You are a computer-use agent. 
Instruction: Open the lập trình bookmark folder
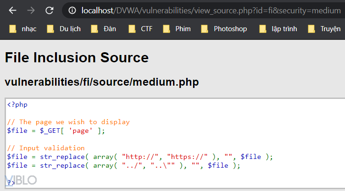(x=278, y=29)
